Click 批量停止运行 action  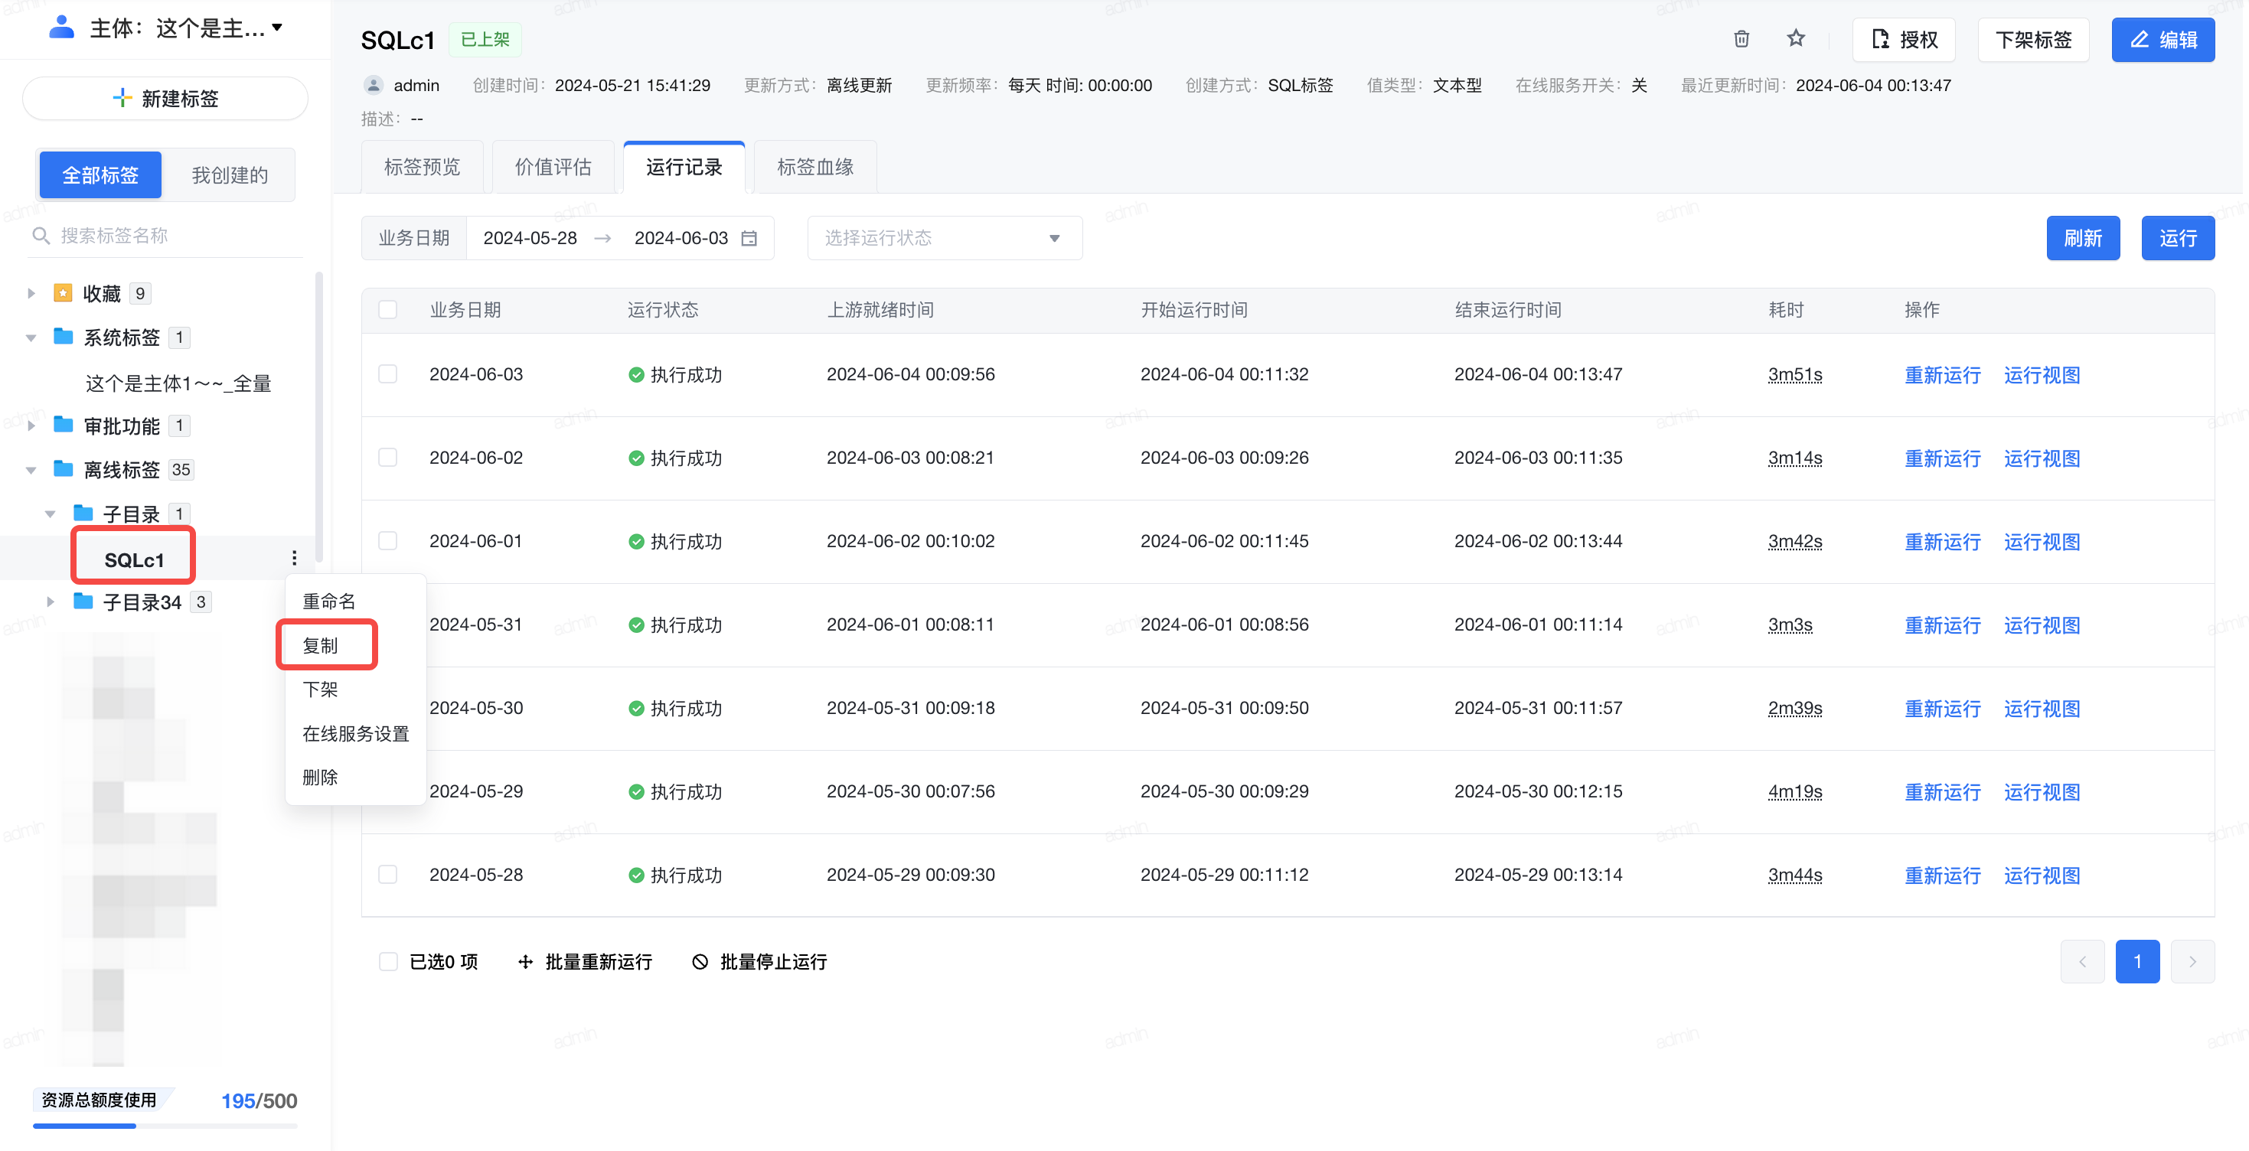tap(759, 962)
